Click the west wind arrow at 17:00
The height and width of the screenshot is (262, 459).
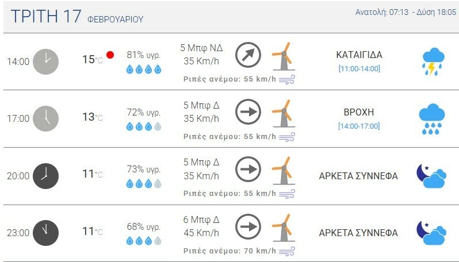pyautogui.click(x=248, y=112)
